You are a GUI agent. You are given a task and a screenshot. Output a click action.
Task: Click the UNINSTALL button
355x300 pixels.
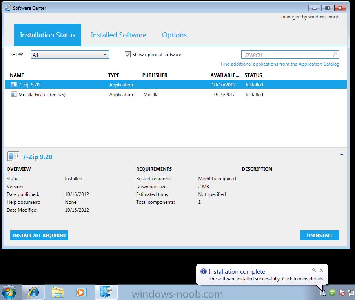click(320, 236)
